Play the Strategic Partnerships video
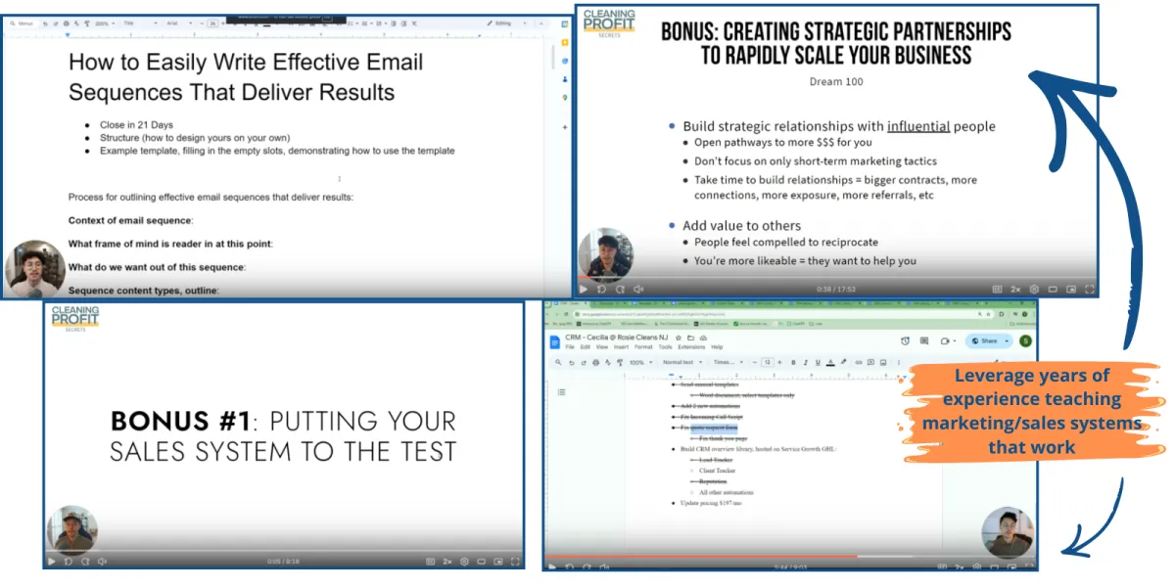 (584, 289)
